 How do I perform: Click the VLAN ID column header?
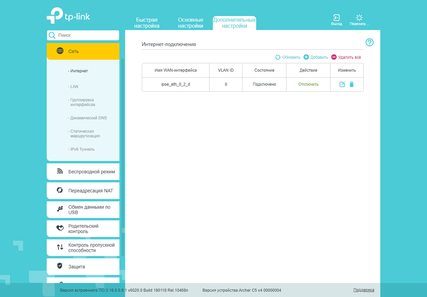(226, 70)
